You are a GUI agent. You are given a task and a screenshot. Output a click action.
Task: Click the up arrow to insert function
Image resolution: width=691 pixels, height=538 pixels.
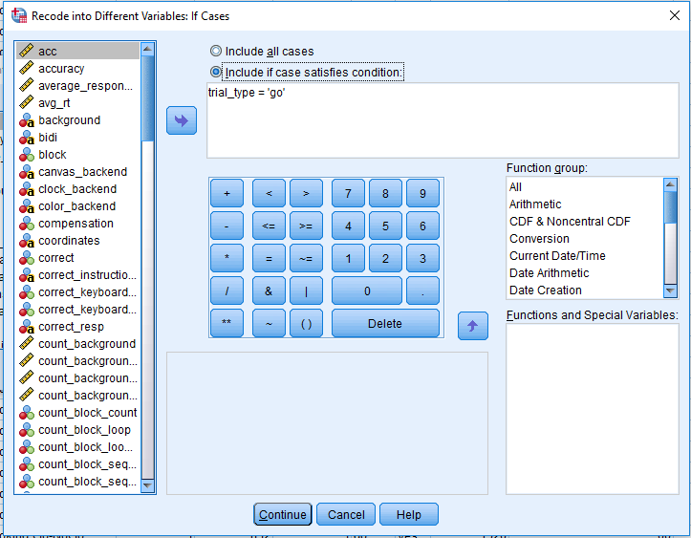coord(473,326)
